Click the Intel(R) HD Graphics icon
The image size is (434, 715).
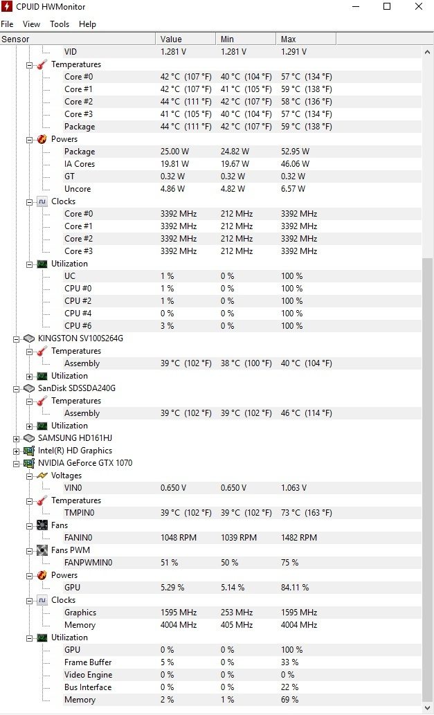29,451
